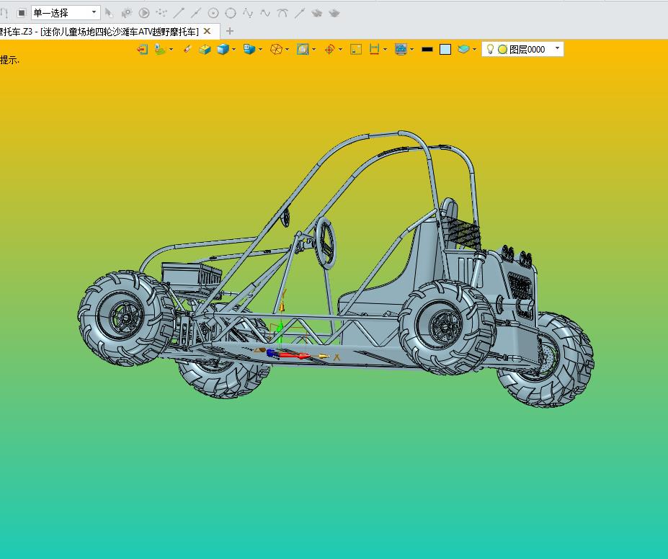Click the last surface/face filter icon
Image resolution: width=668 pixels, height=559 pixels.
(x=334, y=13)
